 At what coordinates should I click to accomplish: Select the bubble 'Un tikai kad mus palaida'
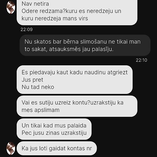click(54, 129)
